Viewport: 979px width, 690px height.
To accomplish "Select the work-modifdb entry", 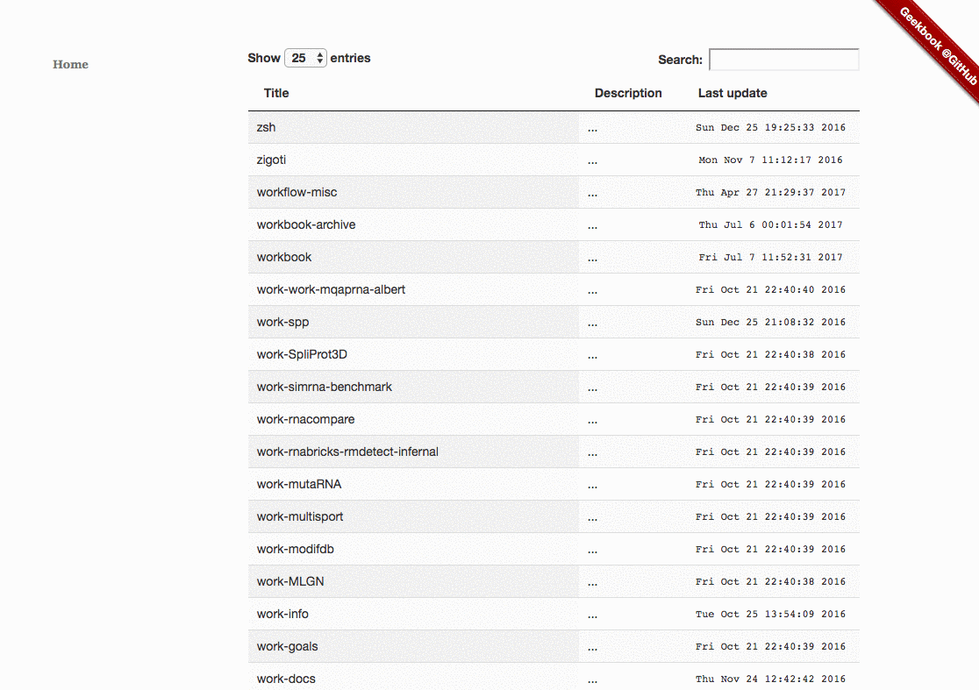I will coord(296,549).
